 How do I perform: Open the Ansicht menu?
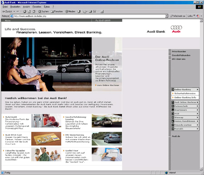(26, 7)
